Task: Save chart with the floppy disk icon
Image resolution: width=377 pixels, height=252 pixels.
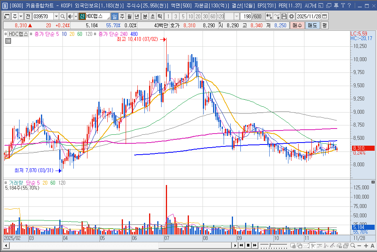Action: [284, 16]
